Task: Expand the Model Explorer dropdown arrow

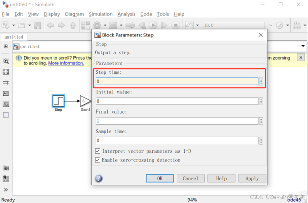Action: 121,25
